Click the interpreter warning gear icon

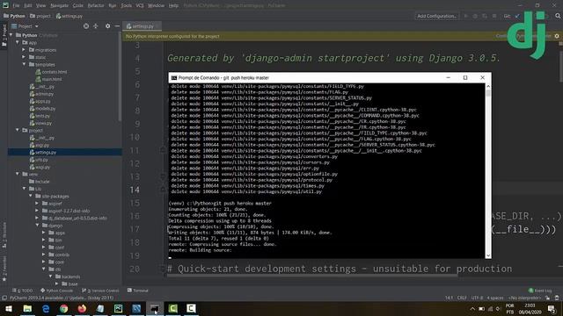[557, 36]
